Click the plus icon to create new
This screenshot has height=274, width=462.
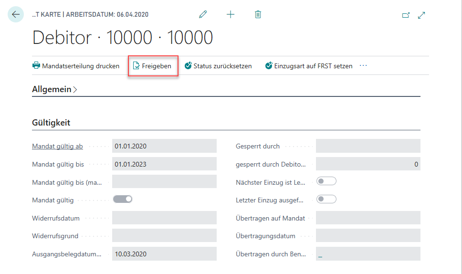click(x=231, y=15)
